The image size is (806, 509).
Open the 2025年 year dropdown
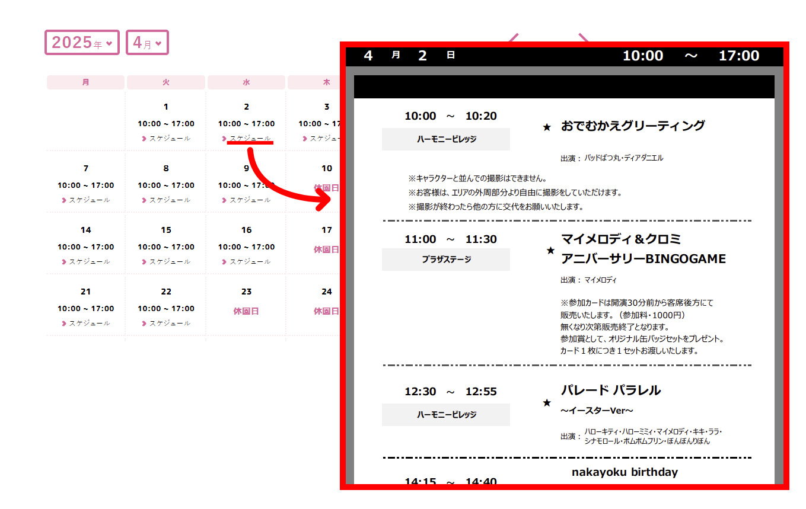82,43
